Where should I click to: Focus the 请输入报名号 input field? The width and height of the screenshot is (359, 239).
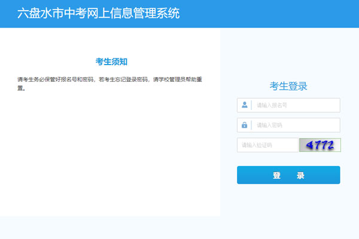[288, 105]
